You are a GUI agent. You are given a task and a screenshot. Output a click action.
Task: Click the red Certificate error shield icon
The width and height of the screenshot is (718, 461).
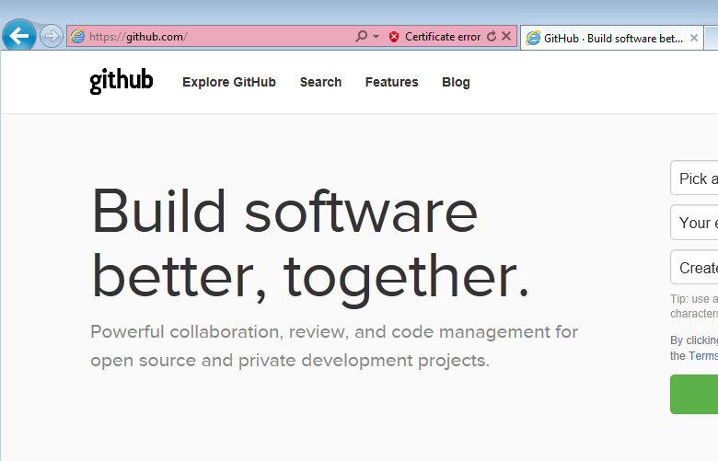[x=394, y=37]
